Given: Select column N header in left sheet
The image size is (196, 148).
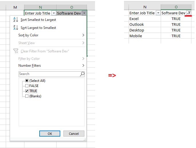Looking at the screenshot, I should pos(40,7).
